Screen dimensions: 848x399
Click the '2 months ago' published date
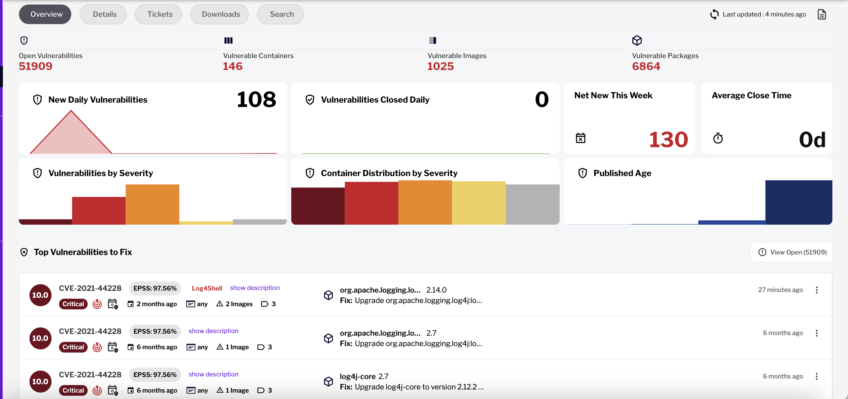tap(157, 304)
